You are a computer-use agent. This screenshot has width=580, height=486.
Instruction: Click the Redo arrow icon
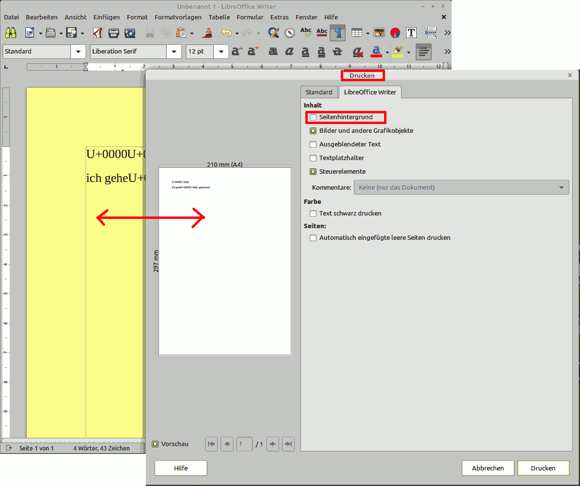[x=247, y=33]
